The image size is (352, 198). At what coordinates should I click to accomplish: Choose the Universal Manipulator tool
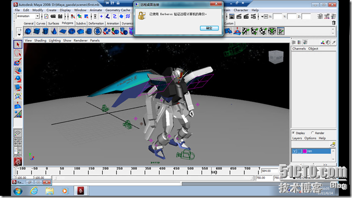(18, 96)
